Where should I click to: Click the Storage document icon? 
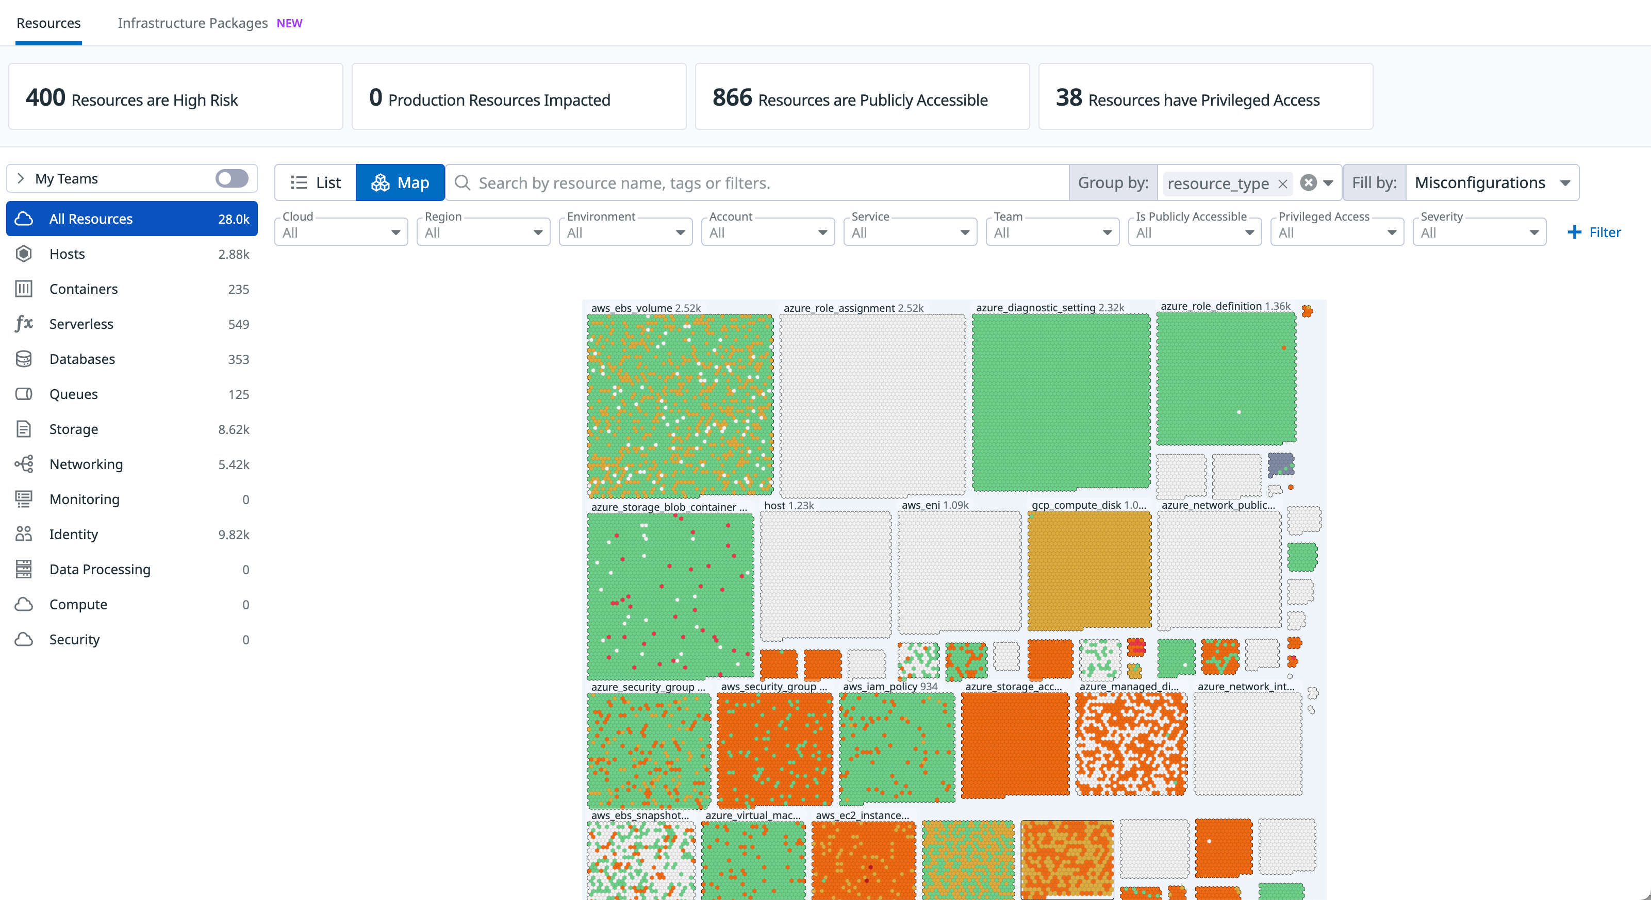pos(24,429)
